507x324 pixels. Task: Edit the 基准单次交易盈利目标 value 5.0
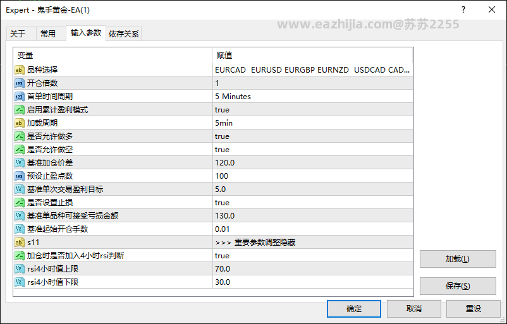tap(313, 189)
